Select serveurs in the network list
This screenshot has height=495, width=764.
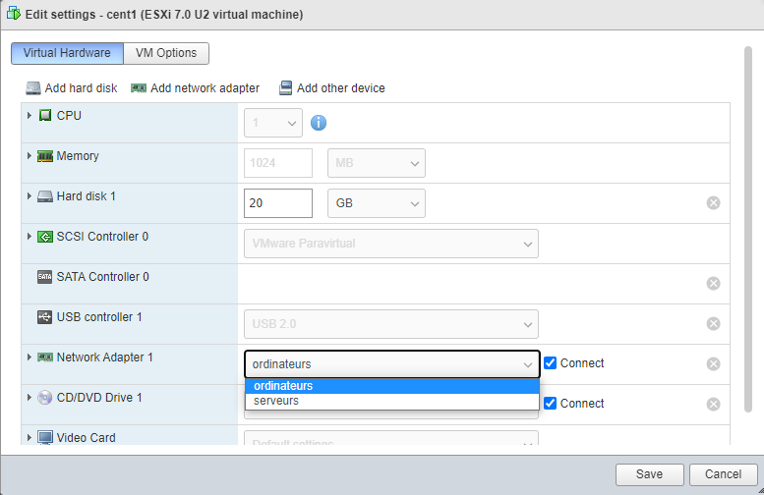click(392, 401)
